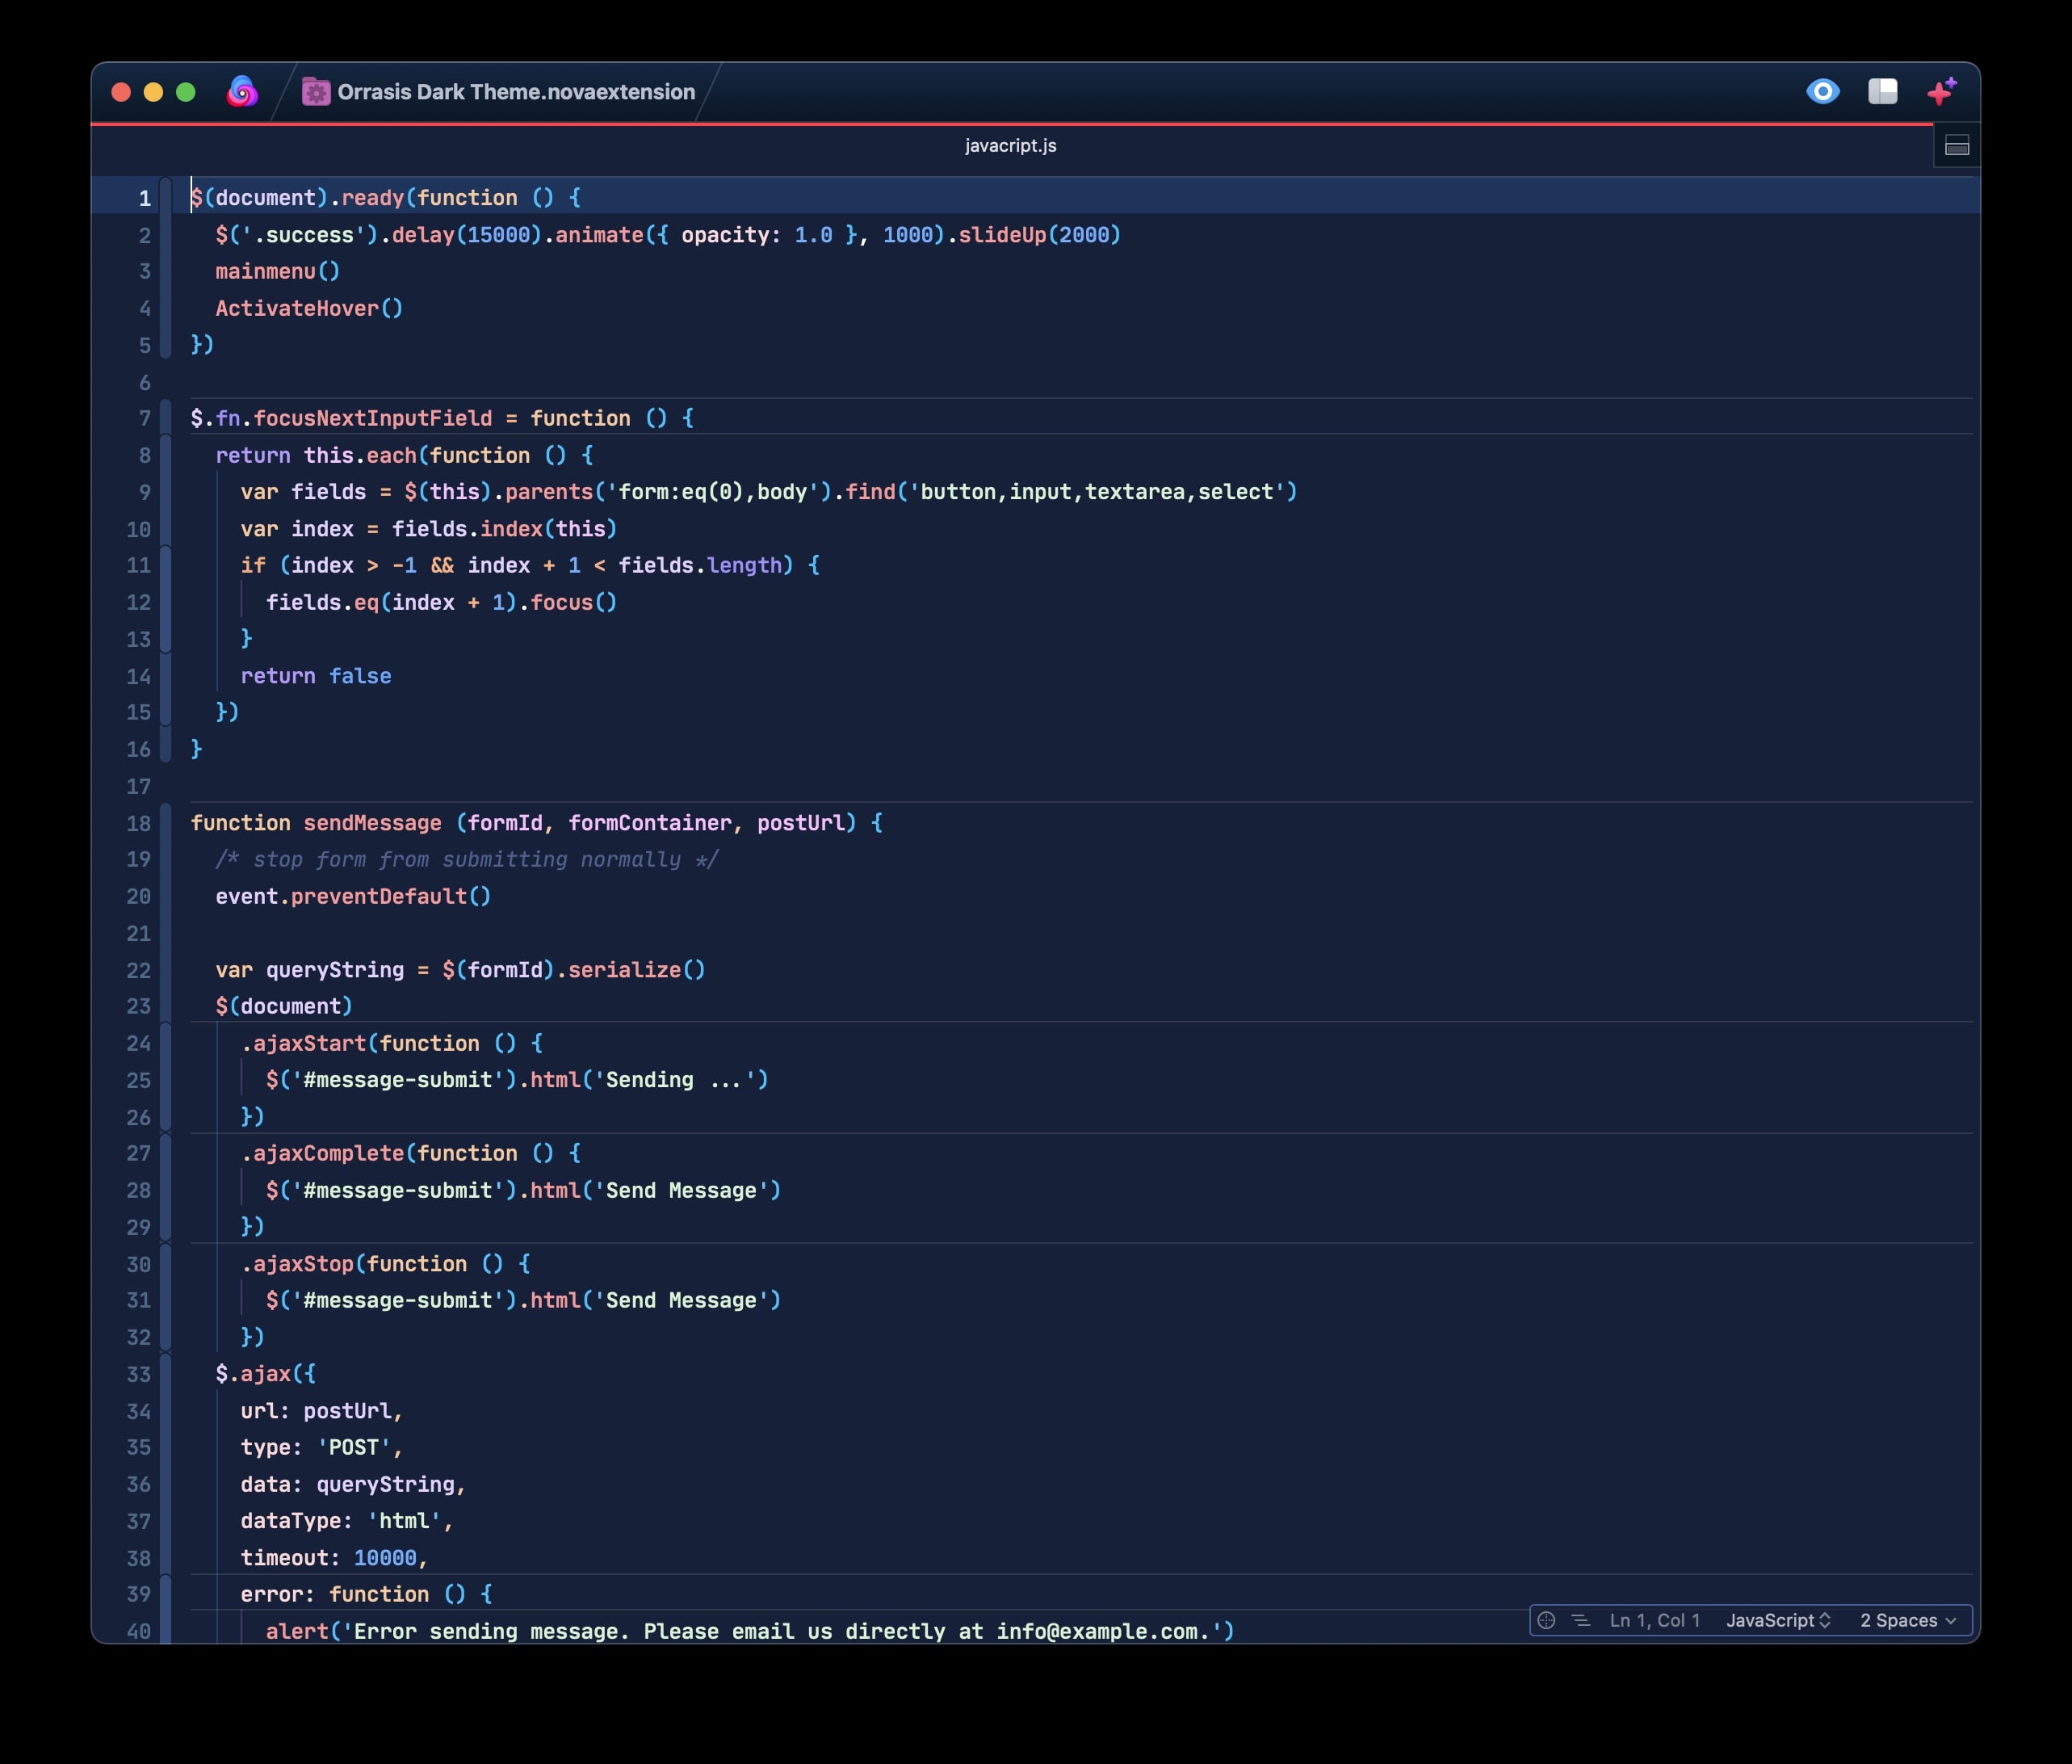
Task: Click the blue eye Preview icon
Action: (x=1822, y=92)
